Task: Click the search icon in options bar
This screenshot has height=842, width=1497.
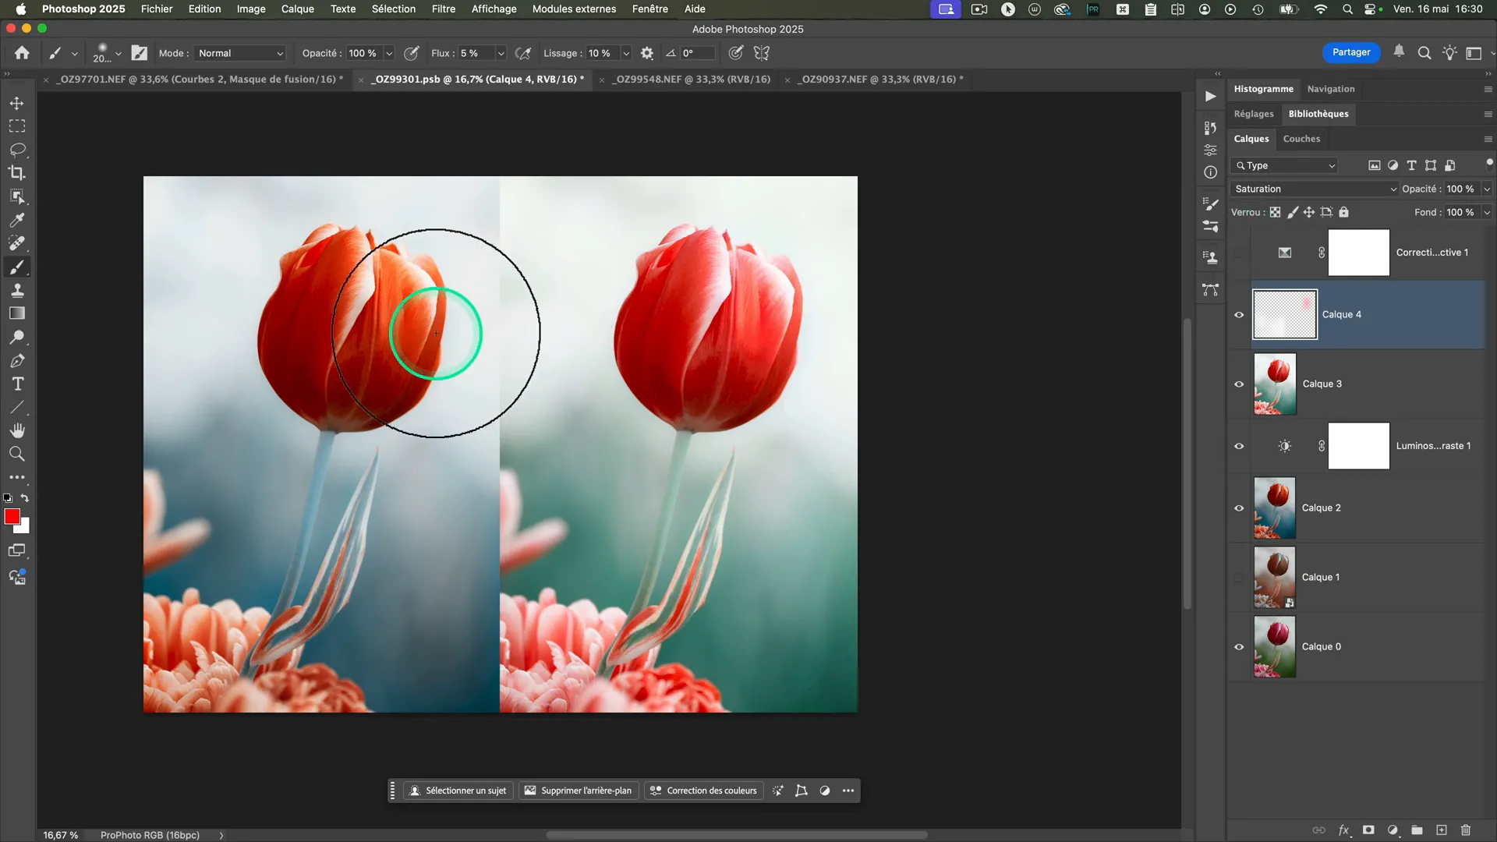Action: coord(1424,53)
